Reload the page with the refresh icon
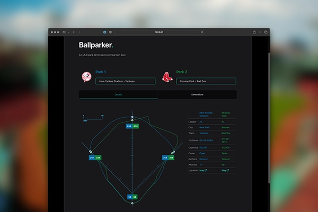This screenshot has width=318, height=212. pos(202,32)
